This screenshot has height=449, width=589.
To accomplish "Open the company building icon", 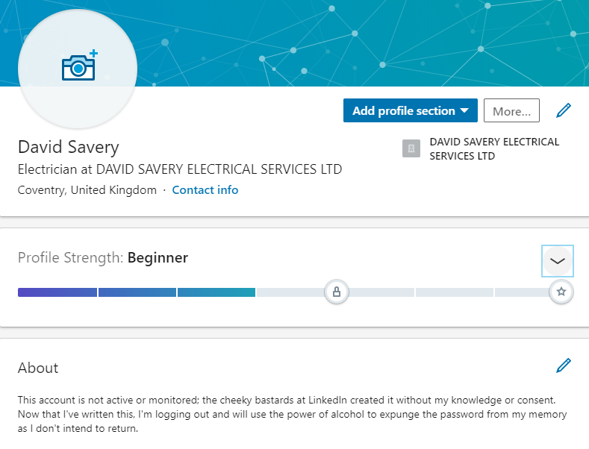I will (x=411, y=148).
